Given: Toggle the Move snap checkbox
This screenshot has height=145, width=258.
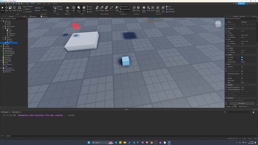Looking at the screenshot, I should click(36, 10).
